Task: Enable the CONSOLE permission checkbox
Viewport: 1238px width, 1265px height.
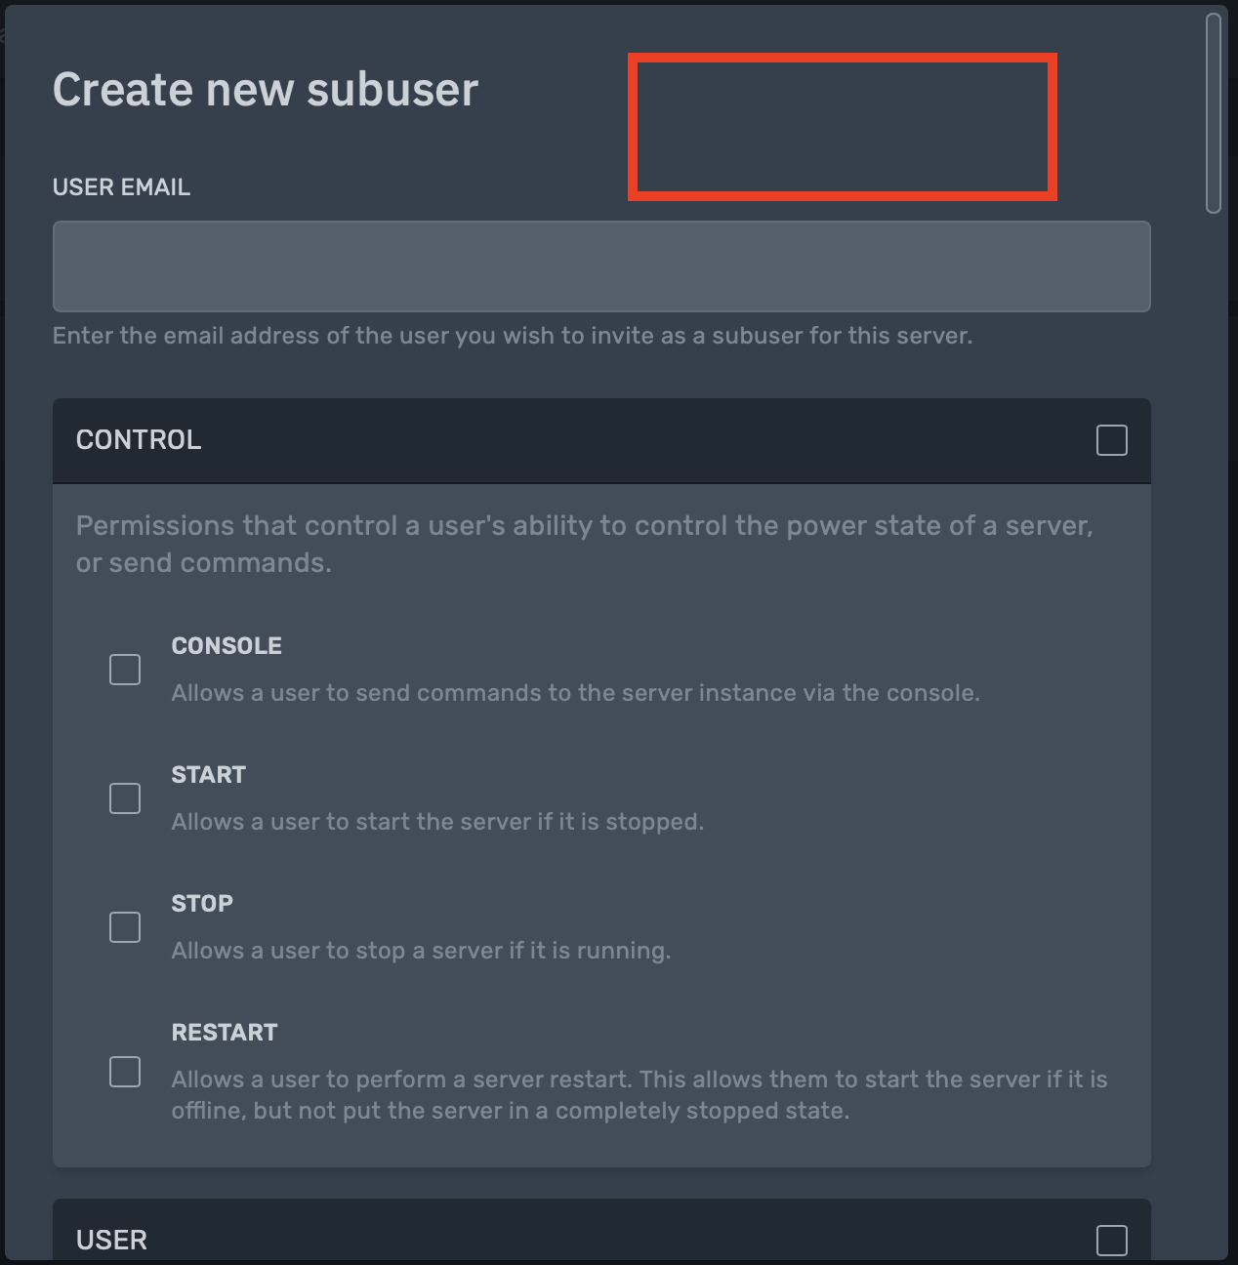Action: [125, 670]
